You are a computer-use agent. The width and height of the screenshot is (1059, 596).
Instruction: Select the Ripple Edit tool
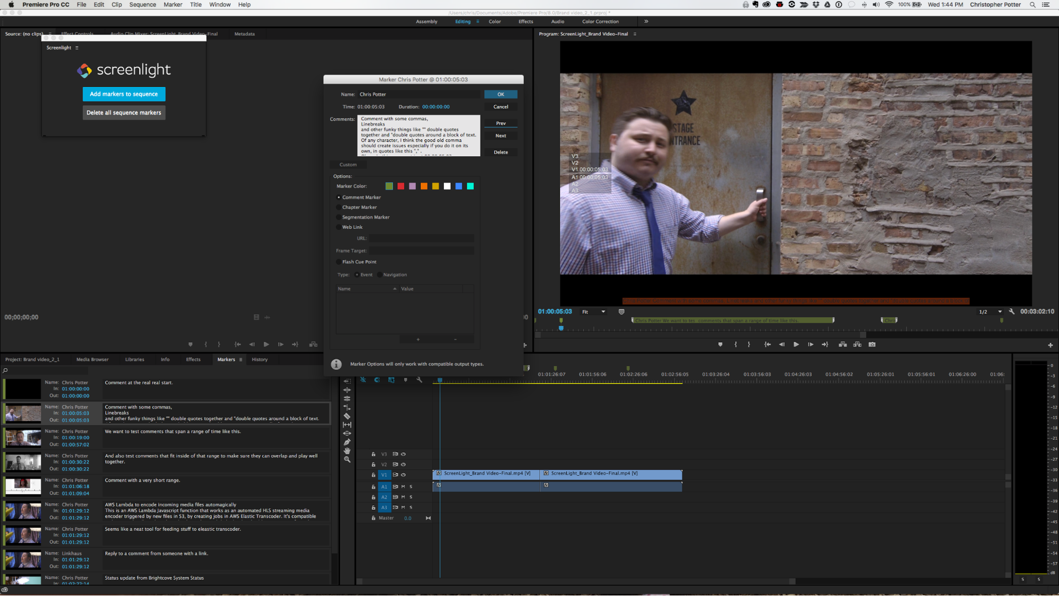click(347, 390)
